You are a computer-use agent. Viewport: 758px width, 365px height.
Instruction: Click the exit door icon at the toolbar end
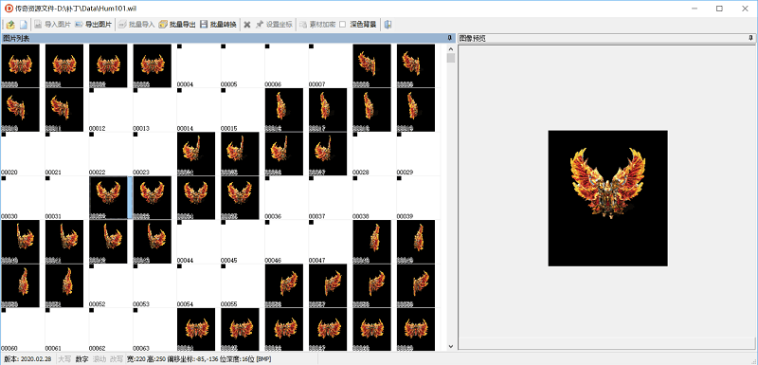pyautogui.click(x=388, y=25)
